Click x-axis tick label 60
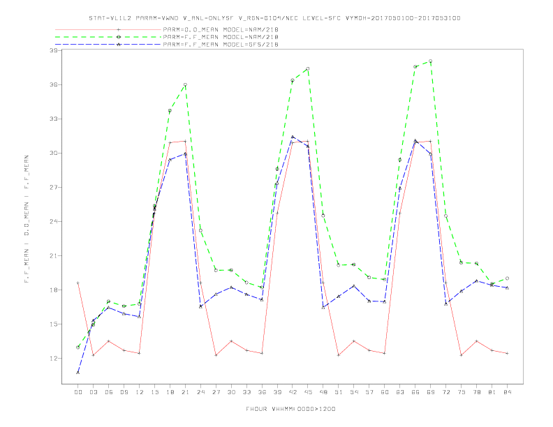 click(385, 392)
